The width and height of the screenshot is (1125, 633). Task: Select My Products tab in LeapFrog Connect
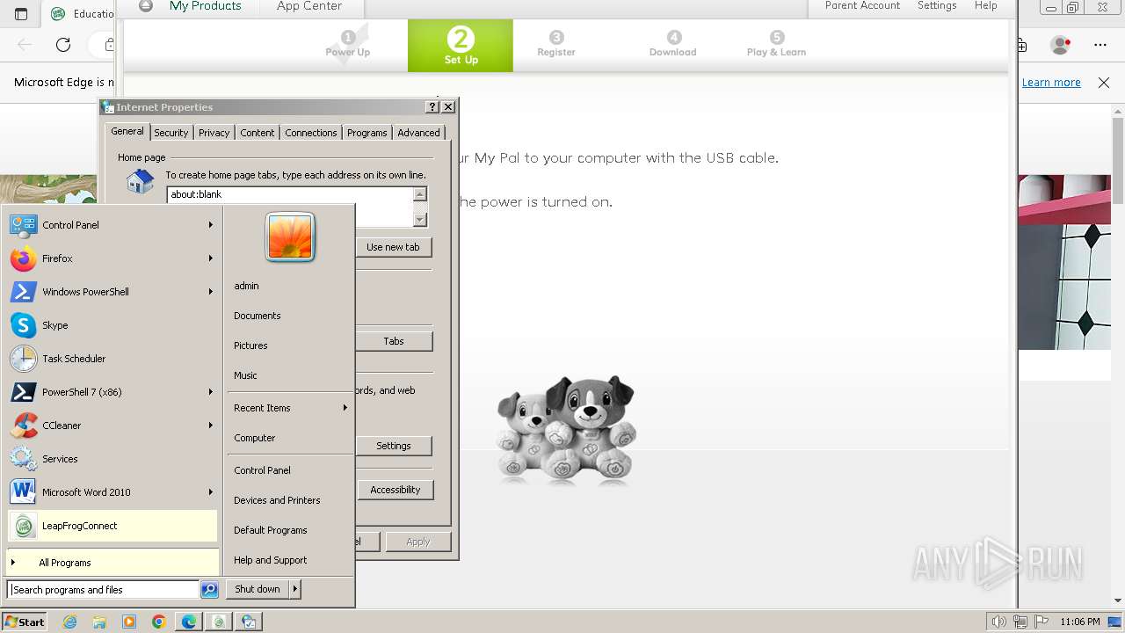click(205, 6)
